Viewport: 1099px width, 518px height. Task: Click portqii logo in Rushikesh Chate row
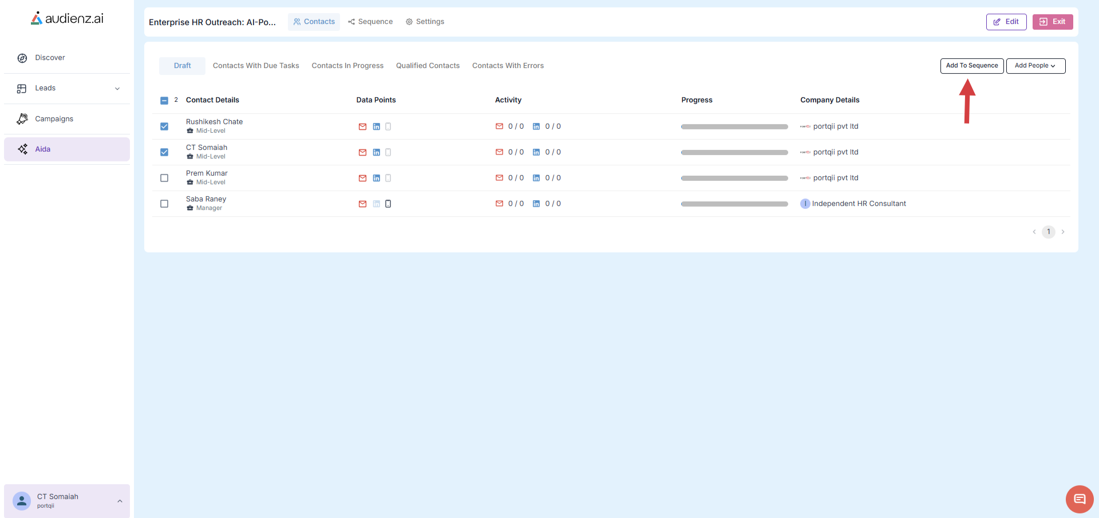coord(805,126)
